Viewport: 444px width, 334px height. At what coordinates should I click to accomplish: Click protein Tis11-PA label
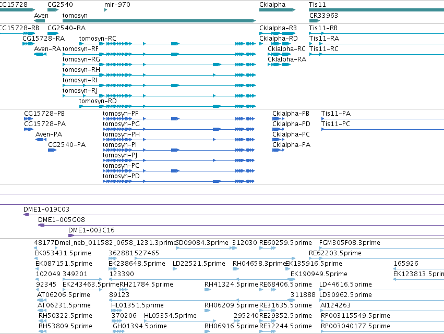click(x=336, y=114)
